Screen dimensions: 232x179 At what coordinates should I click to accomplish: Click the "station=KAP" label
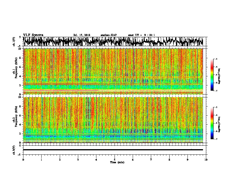(109, 35)
